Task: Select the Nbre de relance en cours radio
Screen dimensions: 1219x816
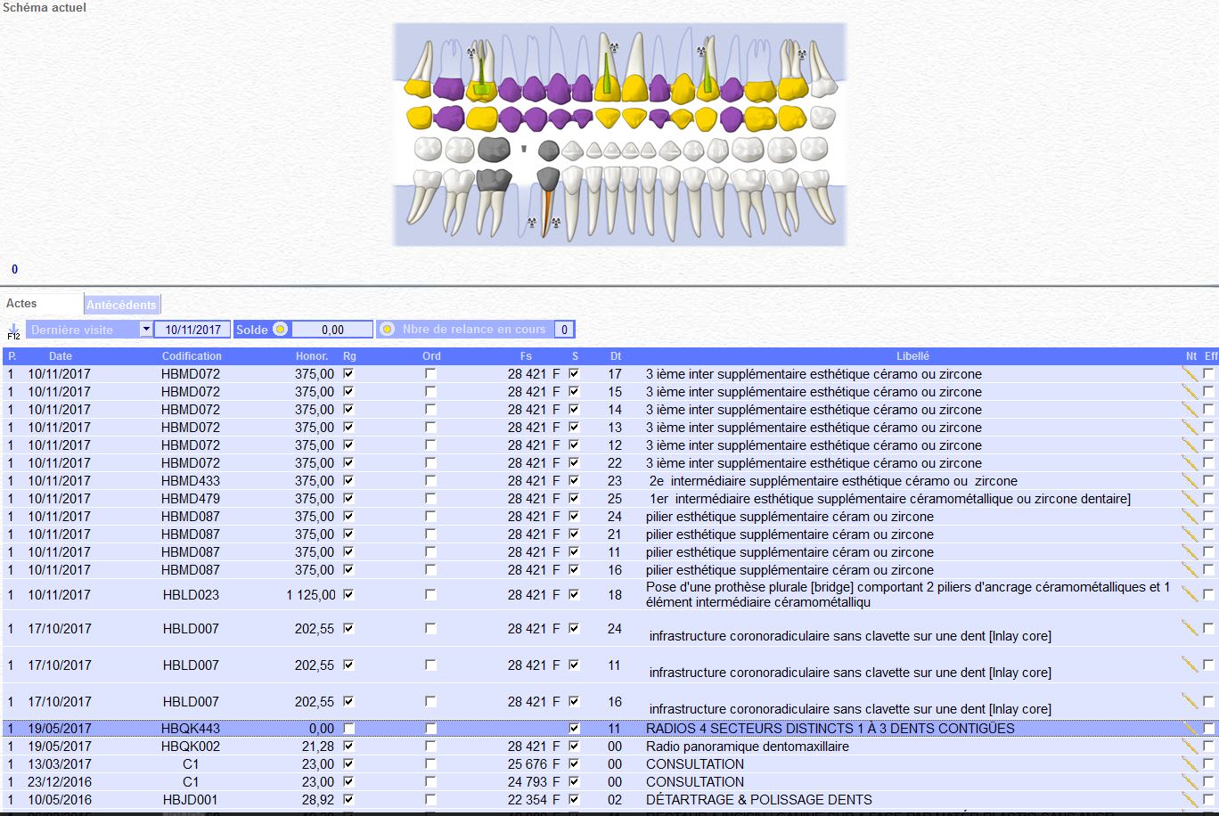Action: (387, 330)
